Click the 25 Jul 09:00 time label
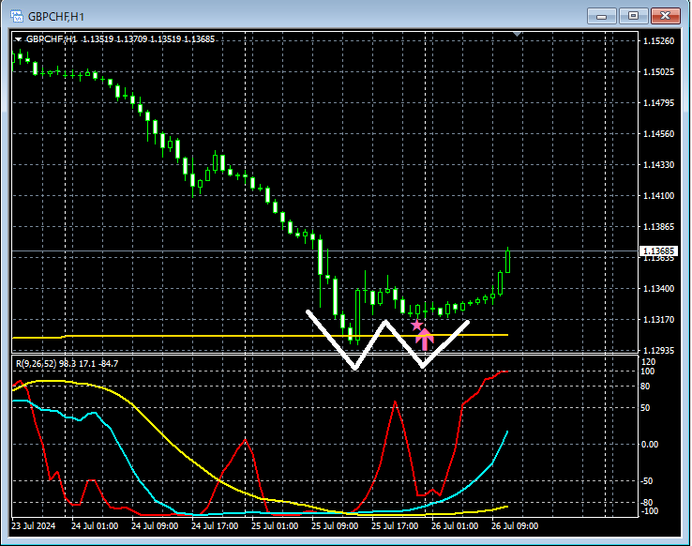This screenshot has height=546, width=692. pos(336,526)
